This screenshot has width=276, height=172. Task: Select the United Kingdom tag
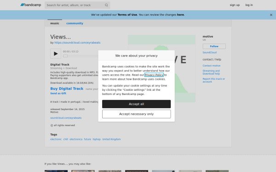pyautogui.click(x=111, y=139)
